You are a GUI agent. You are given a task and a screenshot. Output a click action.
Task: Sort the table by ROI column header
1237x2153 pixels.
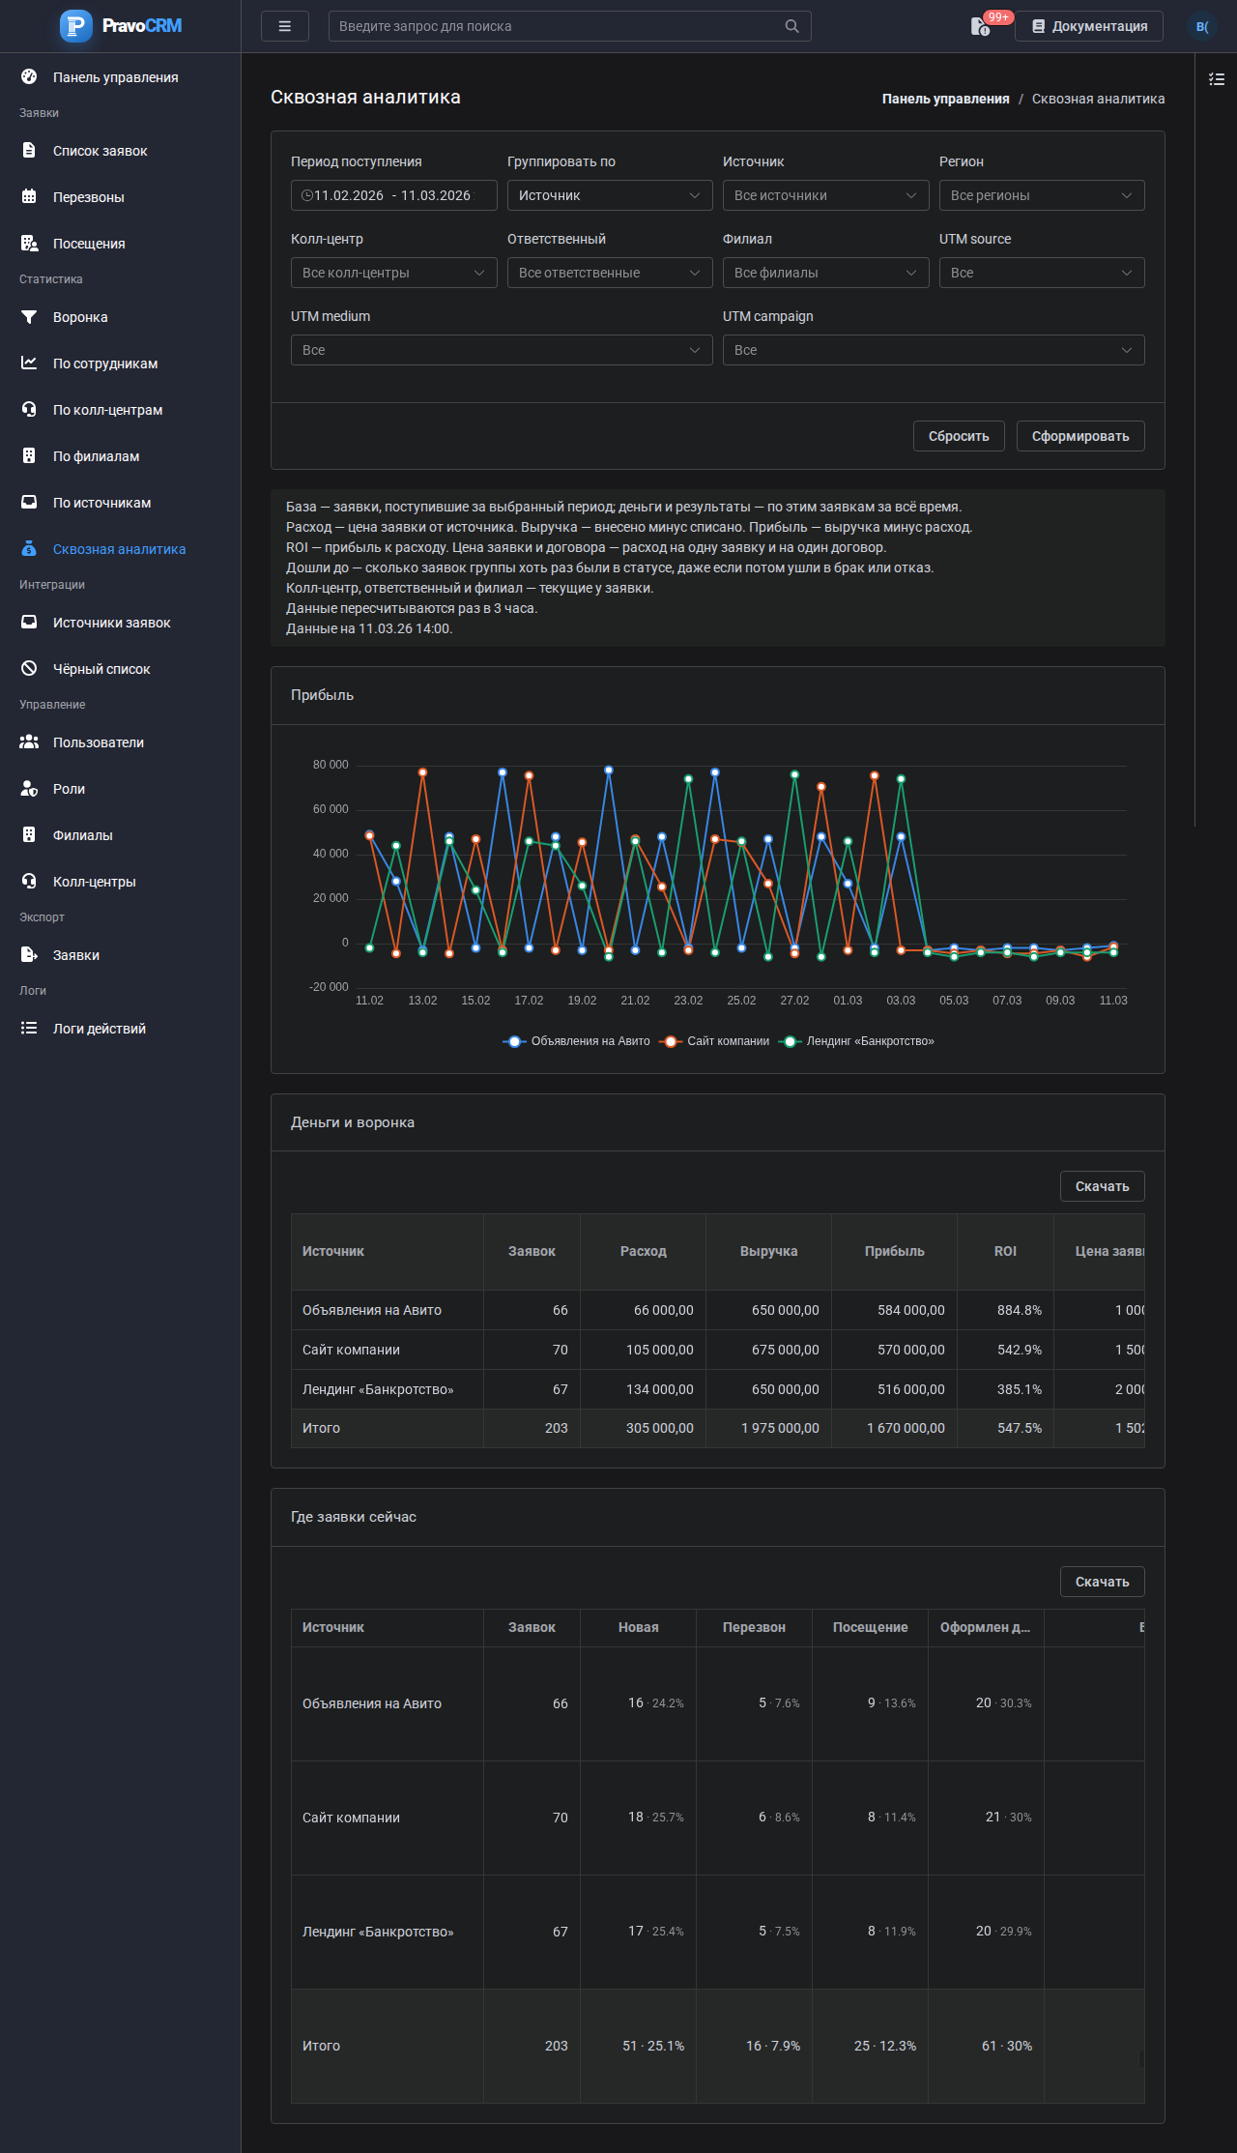click(x=1005, y=1251)
